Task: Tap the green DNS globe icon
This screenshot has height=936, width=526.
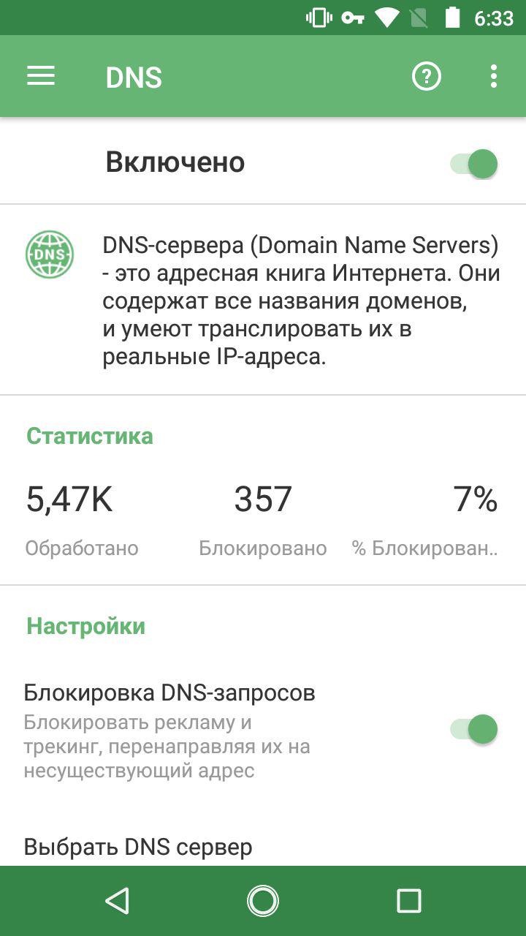Action: 50,254
